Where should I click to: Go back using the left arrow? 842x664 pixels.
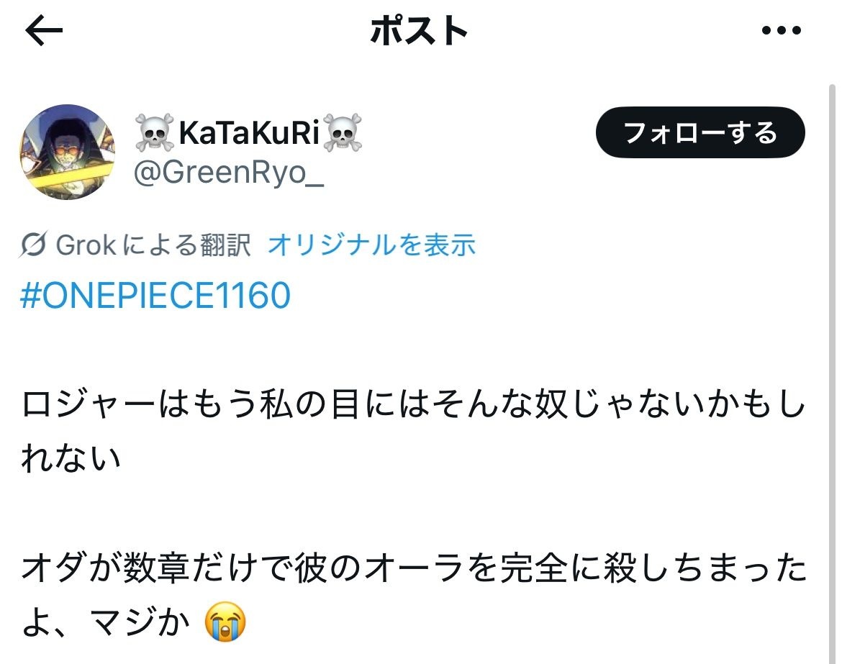[x=44, y=30]
